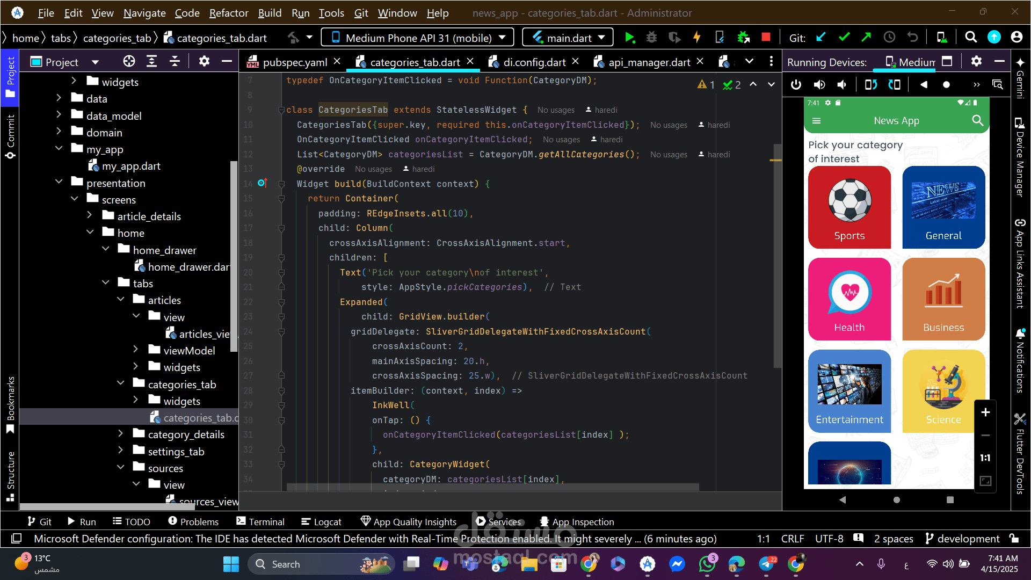Trigger Flutter hot reload lightning icon
Viewport: 1031px width, 580px height.
click(697, 38)
